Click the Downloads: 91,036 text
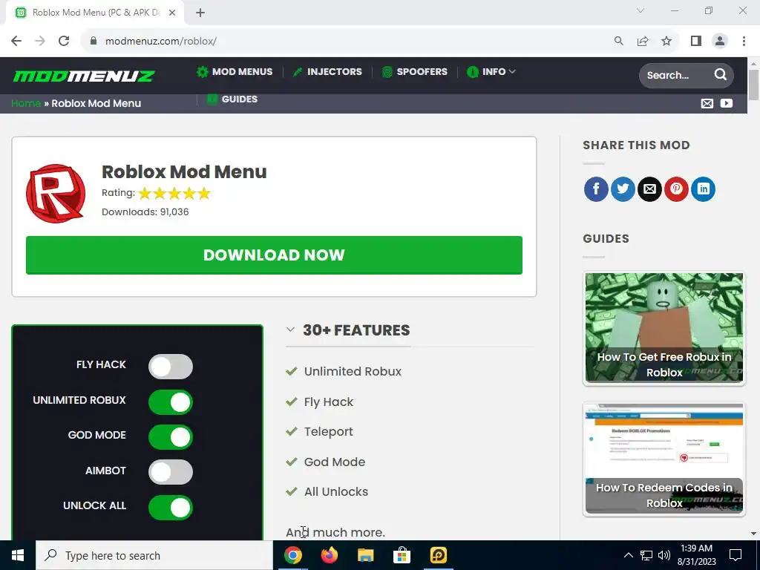Viewport: 760px width, 570px height. 145,212
